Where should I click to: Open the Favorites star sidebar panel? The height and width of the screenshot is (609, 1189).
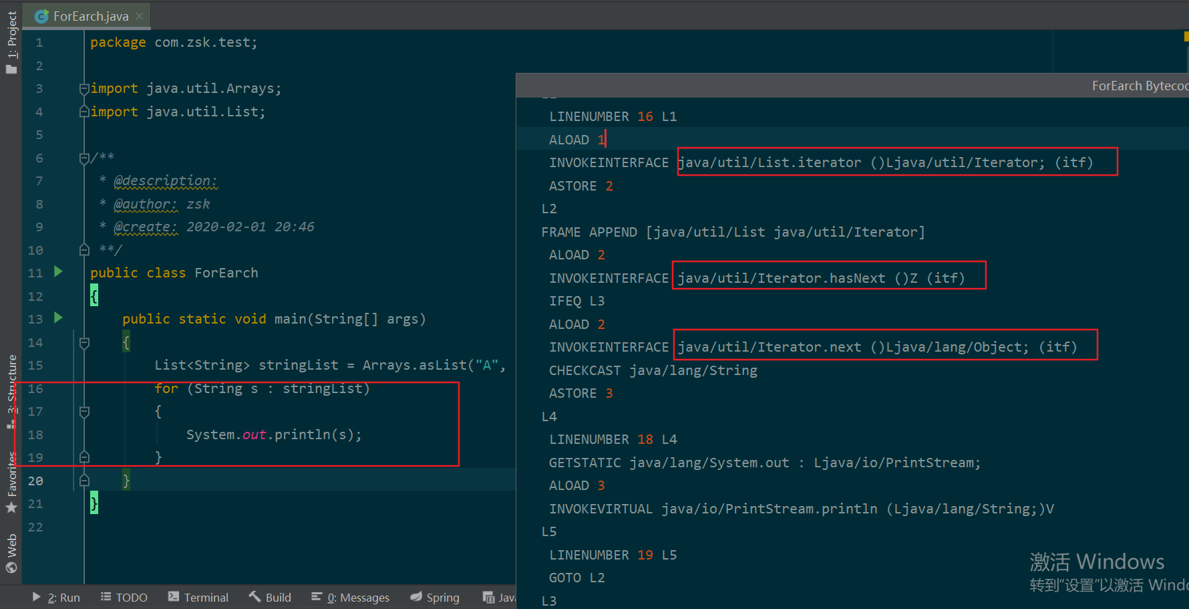click(x=11, y=483)
